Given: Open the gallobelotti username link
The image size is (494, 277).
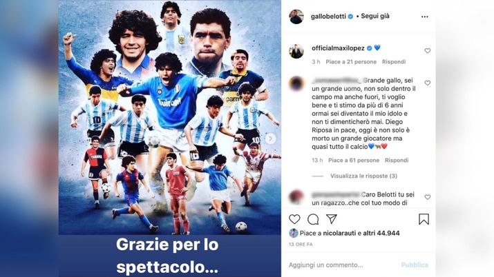Looking at the screenshot, I should click(328, 17).
